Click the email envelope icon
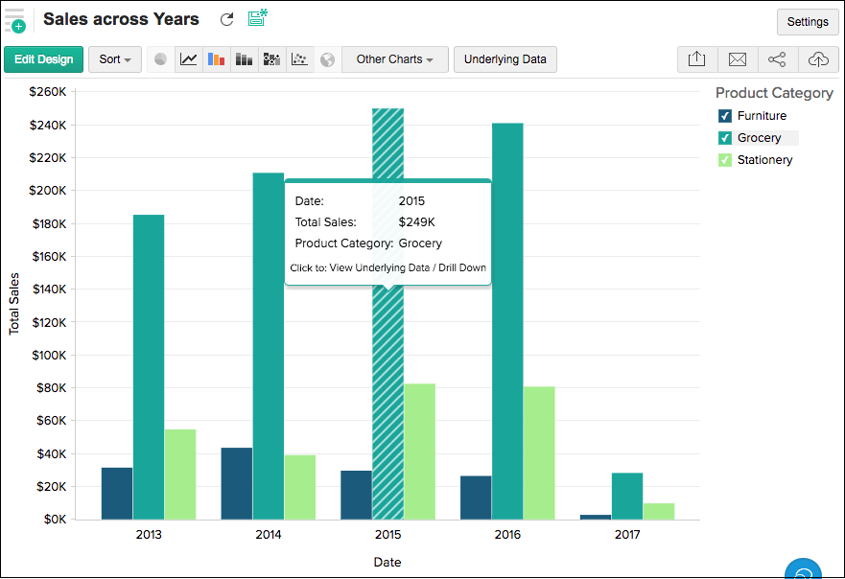Image resolution: width=845 pixels, height=579 pixels. (737, 59)
